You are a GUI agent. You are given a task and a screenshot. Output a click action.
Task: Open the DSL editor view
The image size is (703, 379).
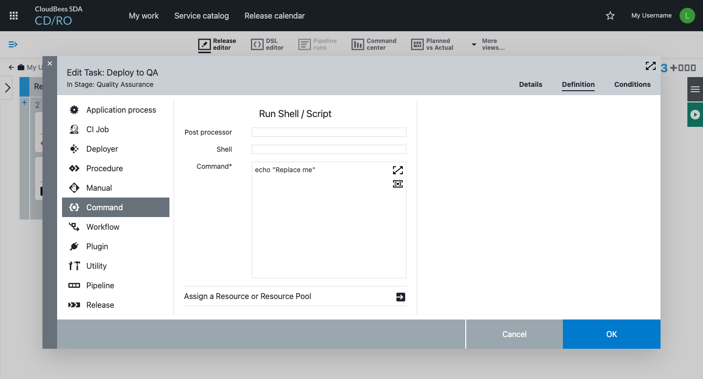coord(267,44)
